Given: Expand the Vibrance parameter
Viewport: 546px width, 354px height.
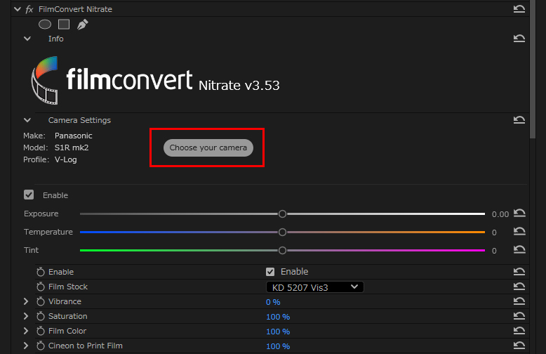Looking at the screenshot, I should pyautogui.click(x=26, y=301).
